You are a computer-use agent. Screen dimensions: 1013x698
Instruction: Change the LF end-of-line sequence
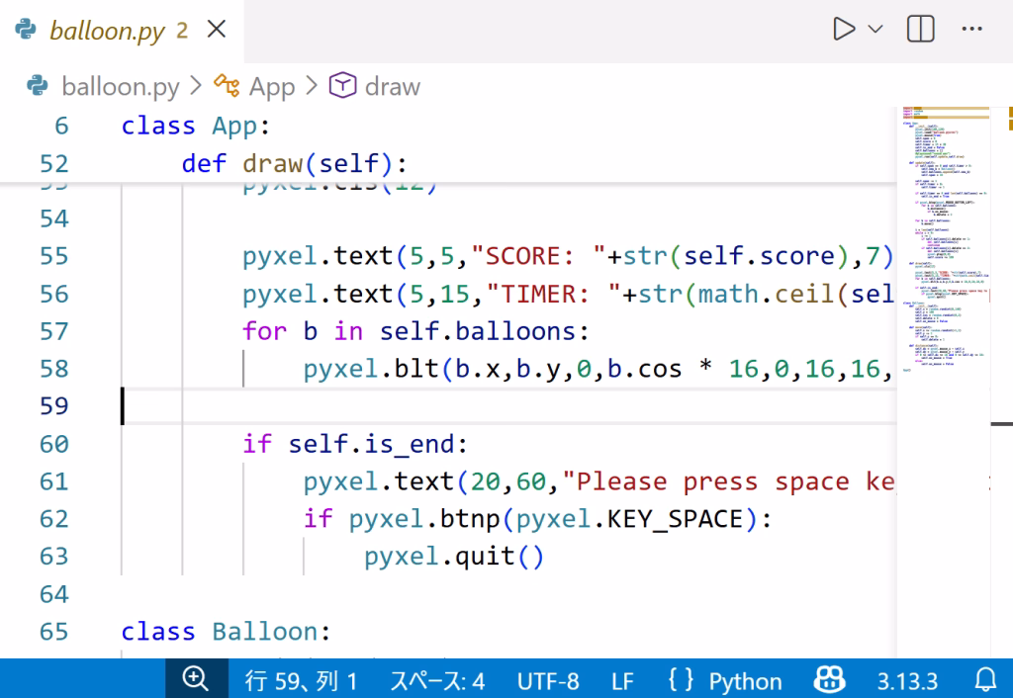click(622, 680)
